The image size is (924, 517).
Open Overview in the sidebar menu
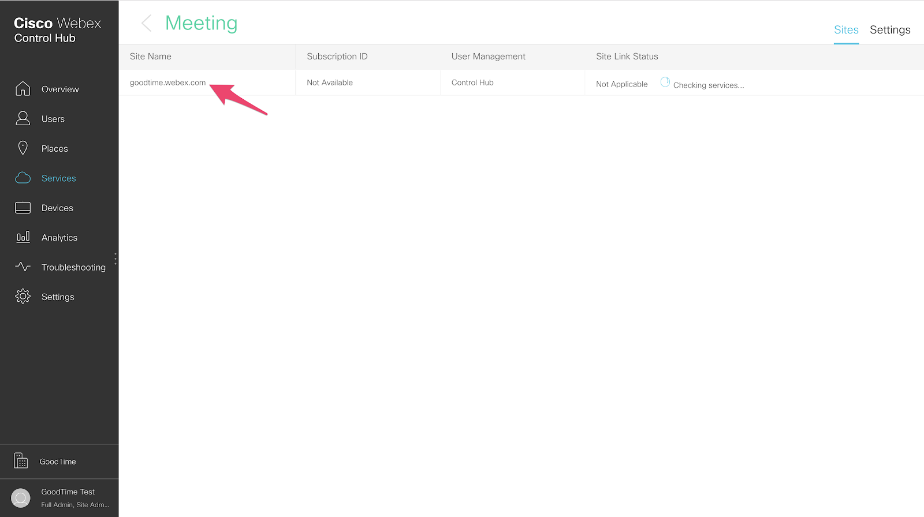[x=60, y=89]
